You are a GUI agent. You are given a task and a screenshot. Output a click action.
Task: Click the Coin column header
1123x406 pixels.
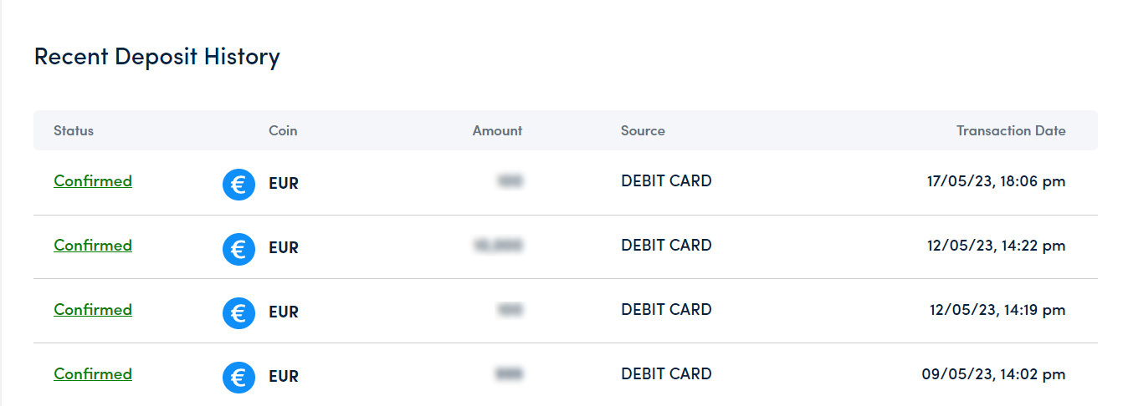click(283, 130)
